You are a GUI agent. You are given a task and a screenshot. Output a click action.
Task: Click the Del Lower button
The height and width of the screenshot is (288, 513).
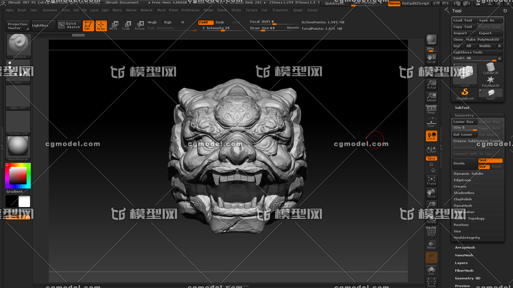(x=465, y=135)
